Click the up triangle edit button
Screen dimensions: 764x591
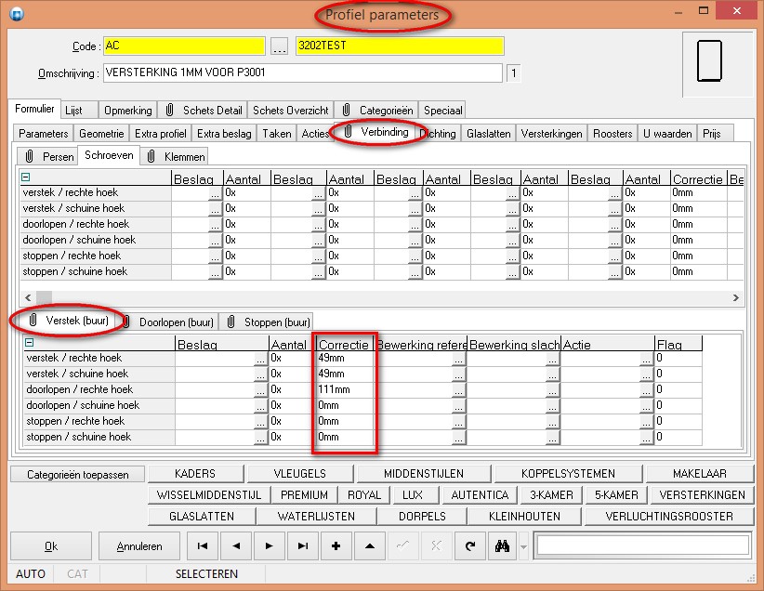(369, 546)
